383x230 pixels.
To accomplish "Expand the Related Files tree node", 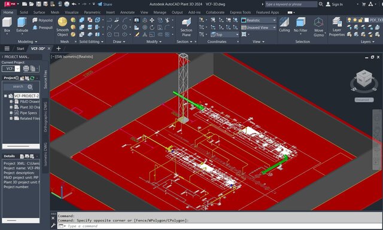I will tap(11, 118).
